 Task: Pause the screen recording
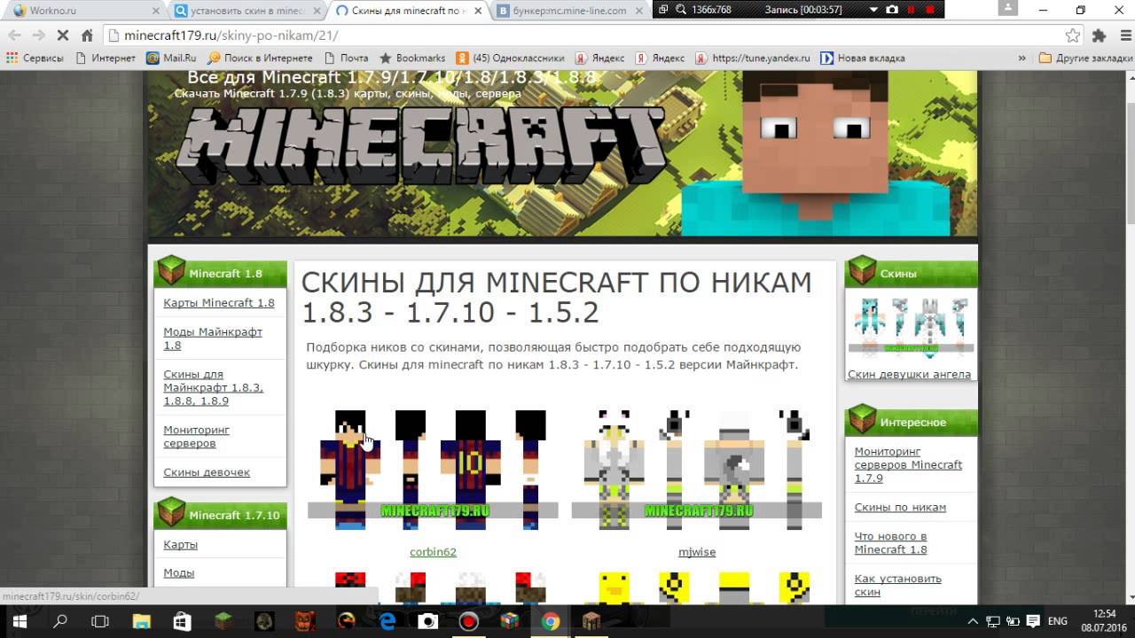[911, 9]
